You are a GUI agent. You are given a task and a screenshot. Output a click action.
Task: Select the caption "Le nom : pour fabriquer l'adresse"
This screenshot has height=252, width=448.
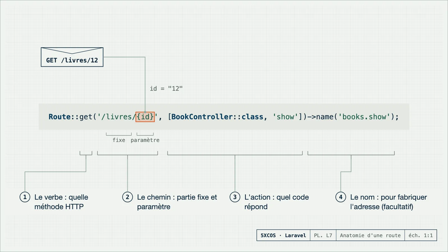click(389, 202)
